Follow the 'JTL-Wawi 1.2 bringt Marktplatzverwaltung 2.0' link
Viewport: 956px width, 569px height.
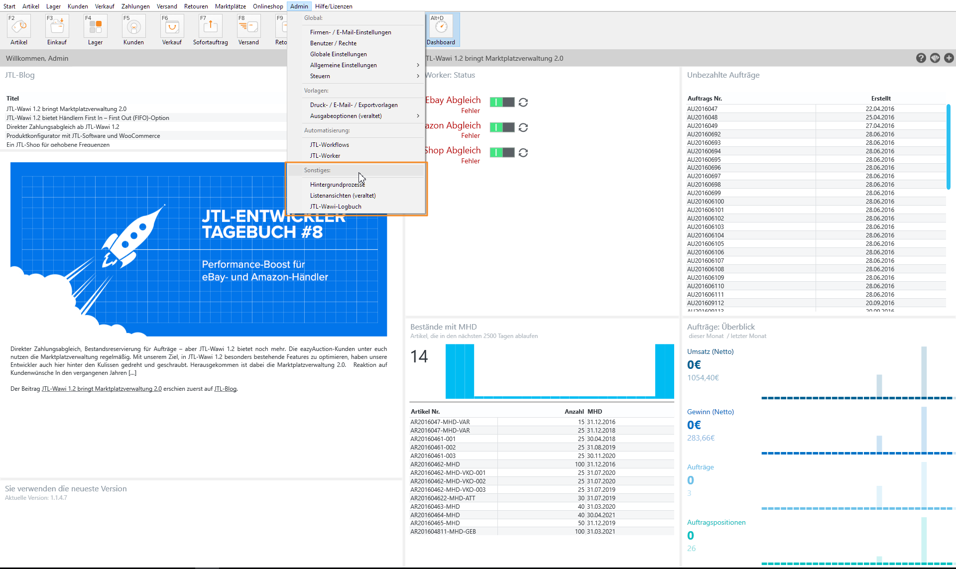click(102, 389)
